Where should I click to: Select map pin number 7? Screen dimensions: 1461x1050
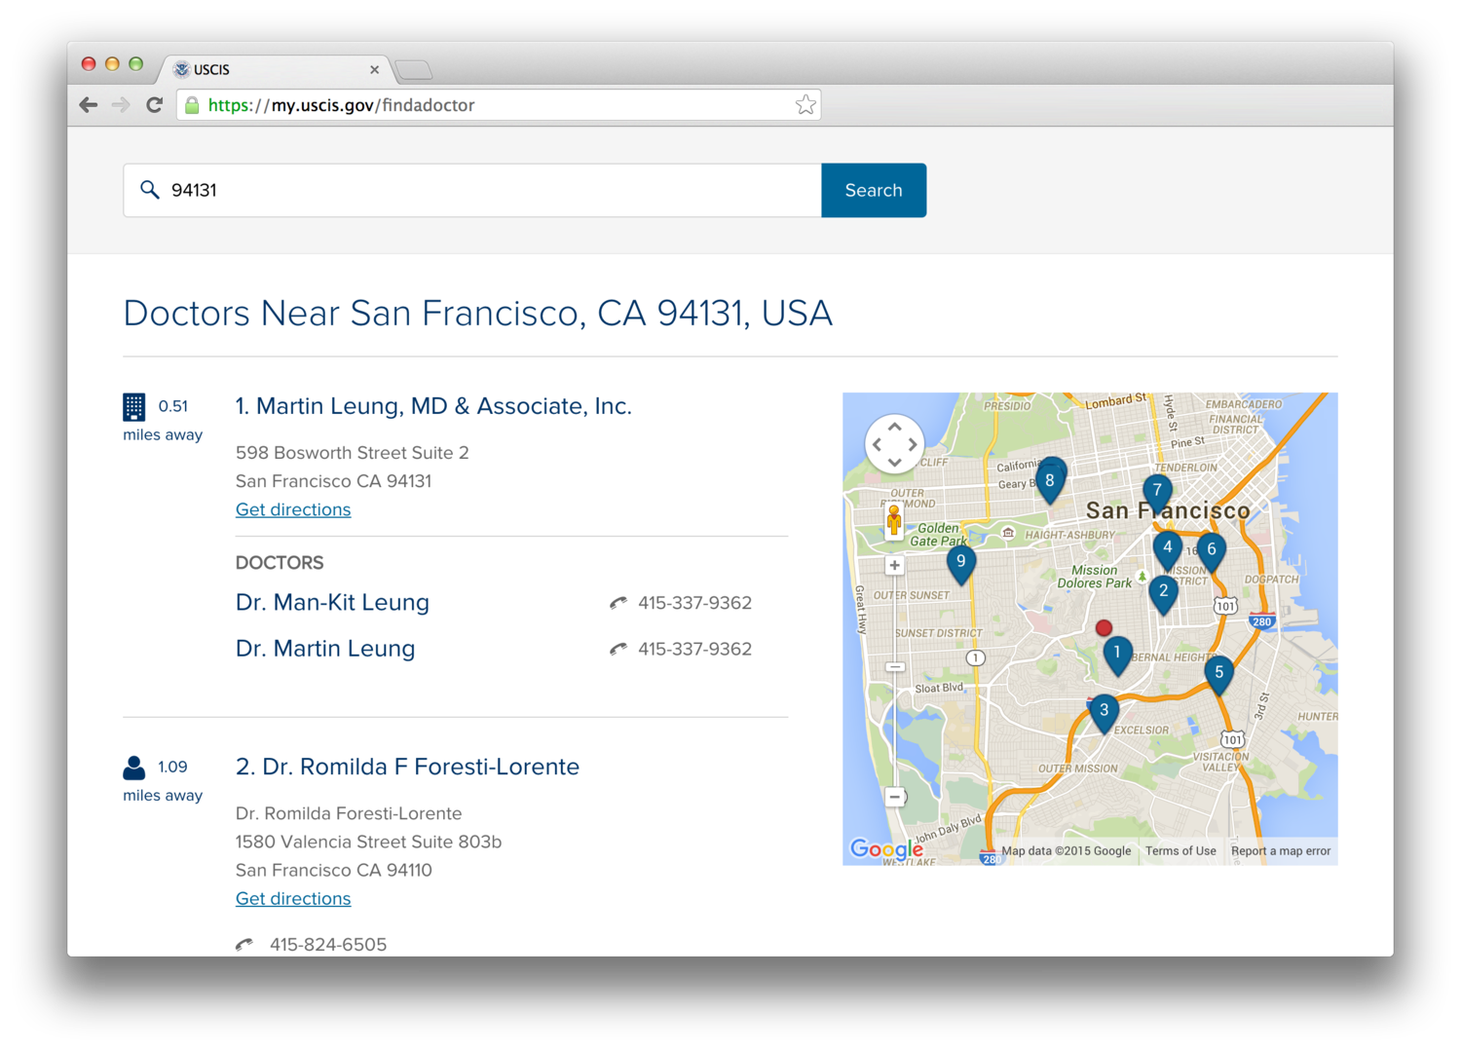pyautogui.click(x=1157, y=493)
